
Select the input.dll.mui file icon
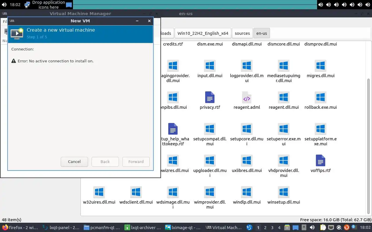pyautogui.click(x=210, y=66)
